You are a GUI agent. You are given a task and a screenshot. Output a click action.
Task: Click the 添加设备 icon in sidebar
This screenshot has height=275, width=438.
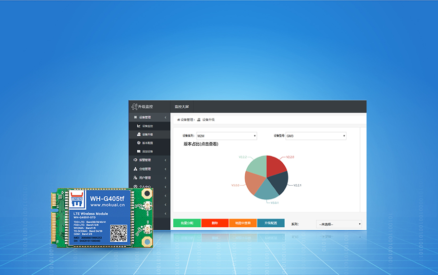[139, 151]
